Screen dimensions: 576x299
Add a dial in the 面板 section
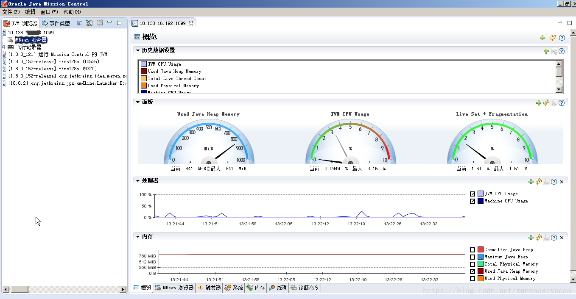[x=539, y=103]
